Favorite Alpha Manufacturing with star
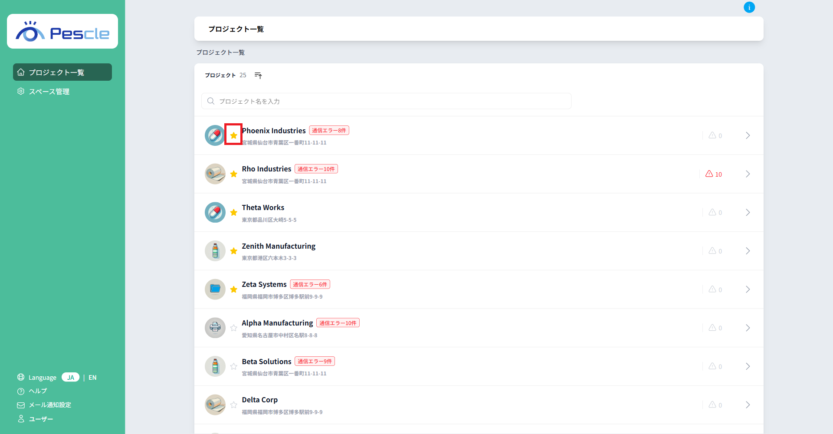 tap(233, 328)
